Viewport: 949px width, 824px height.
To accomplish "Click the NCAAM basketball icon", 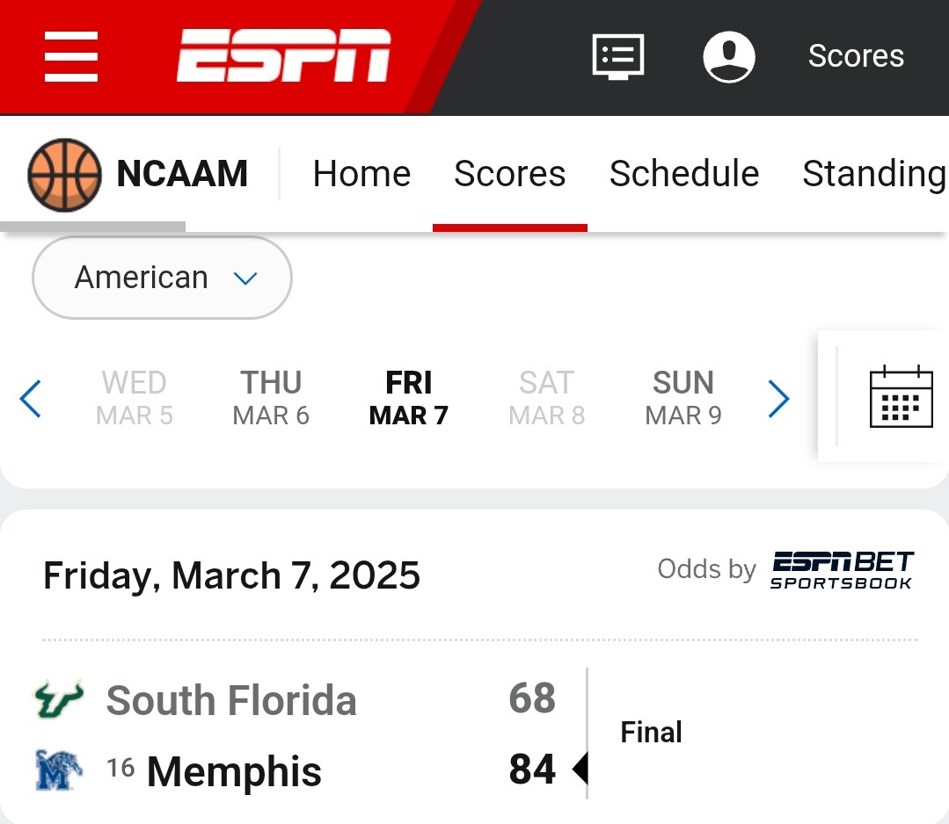I will click(x=64, y=175).
